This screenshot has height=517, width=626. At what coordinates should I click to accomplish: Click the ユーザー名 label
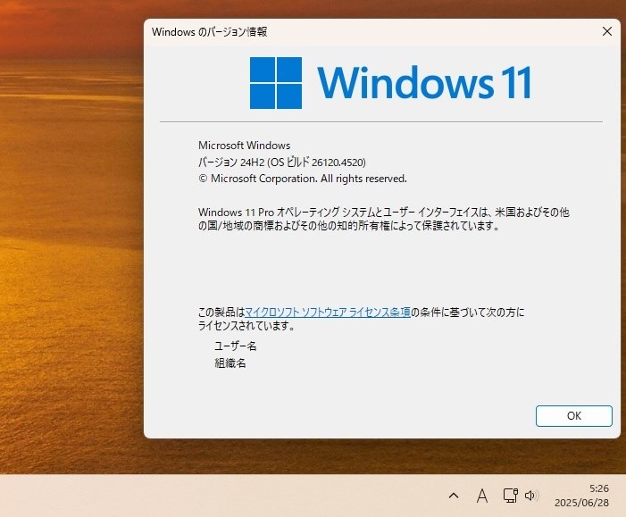236,346
